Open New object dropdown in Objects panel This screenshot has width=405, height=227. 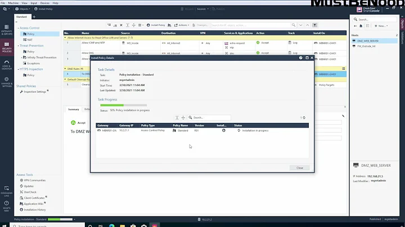[381, 26]
